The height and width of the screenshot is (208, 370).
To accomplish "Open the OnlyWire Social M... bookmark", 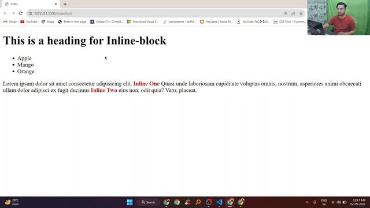I will pyautogui.click(x=216, y=22).
